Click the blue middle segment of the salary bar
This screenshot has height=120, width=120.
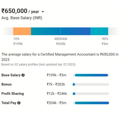61,31
